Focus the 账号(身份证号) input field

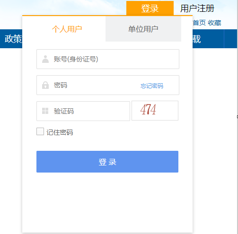coord(108,59)
